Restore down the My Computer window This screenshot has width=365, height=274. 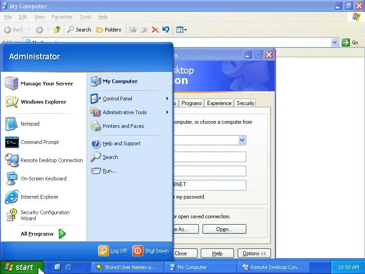click(x=348, y=6)
